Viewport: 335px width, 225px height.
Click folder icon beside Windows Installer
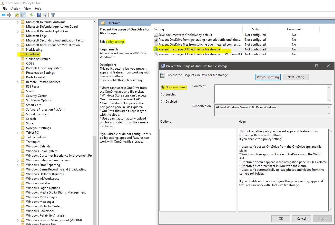tap(23, 183)
